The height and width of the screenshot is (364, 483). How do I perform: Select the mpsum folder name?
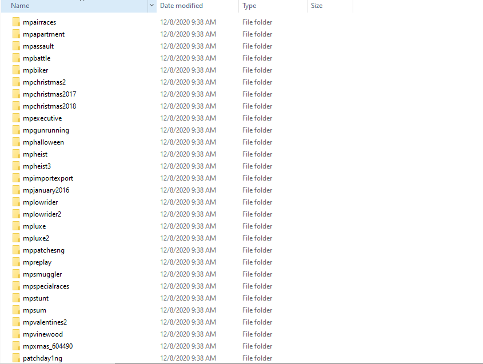[x=34, y=310]
